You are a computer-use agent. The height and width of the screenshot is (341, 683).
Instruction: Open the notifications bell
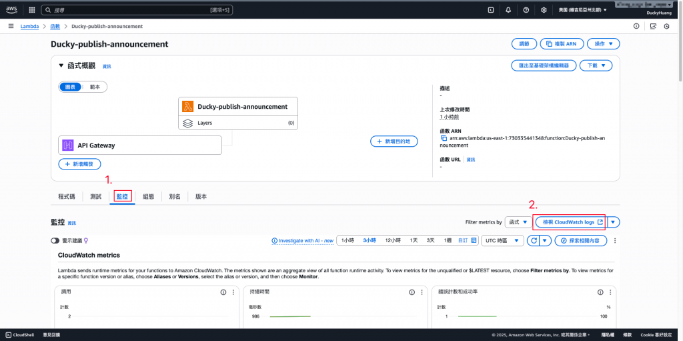[x=508, y=9]
